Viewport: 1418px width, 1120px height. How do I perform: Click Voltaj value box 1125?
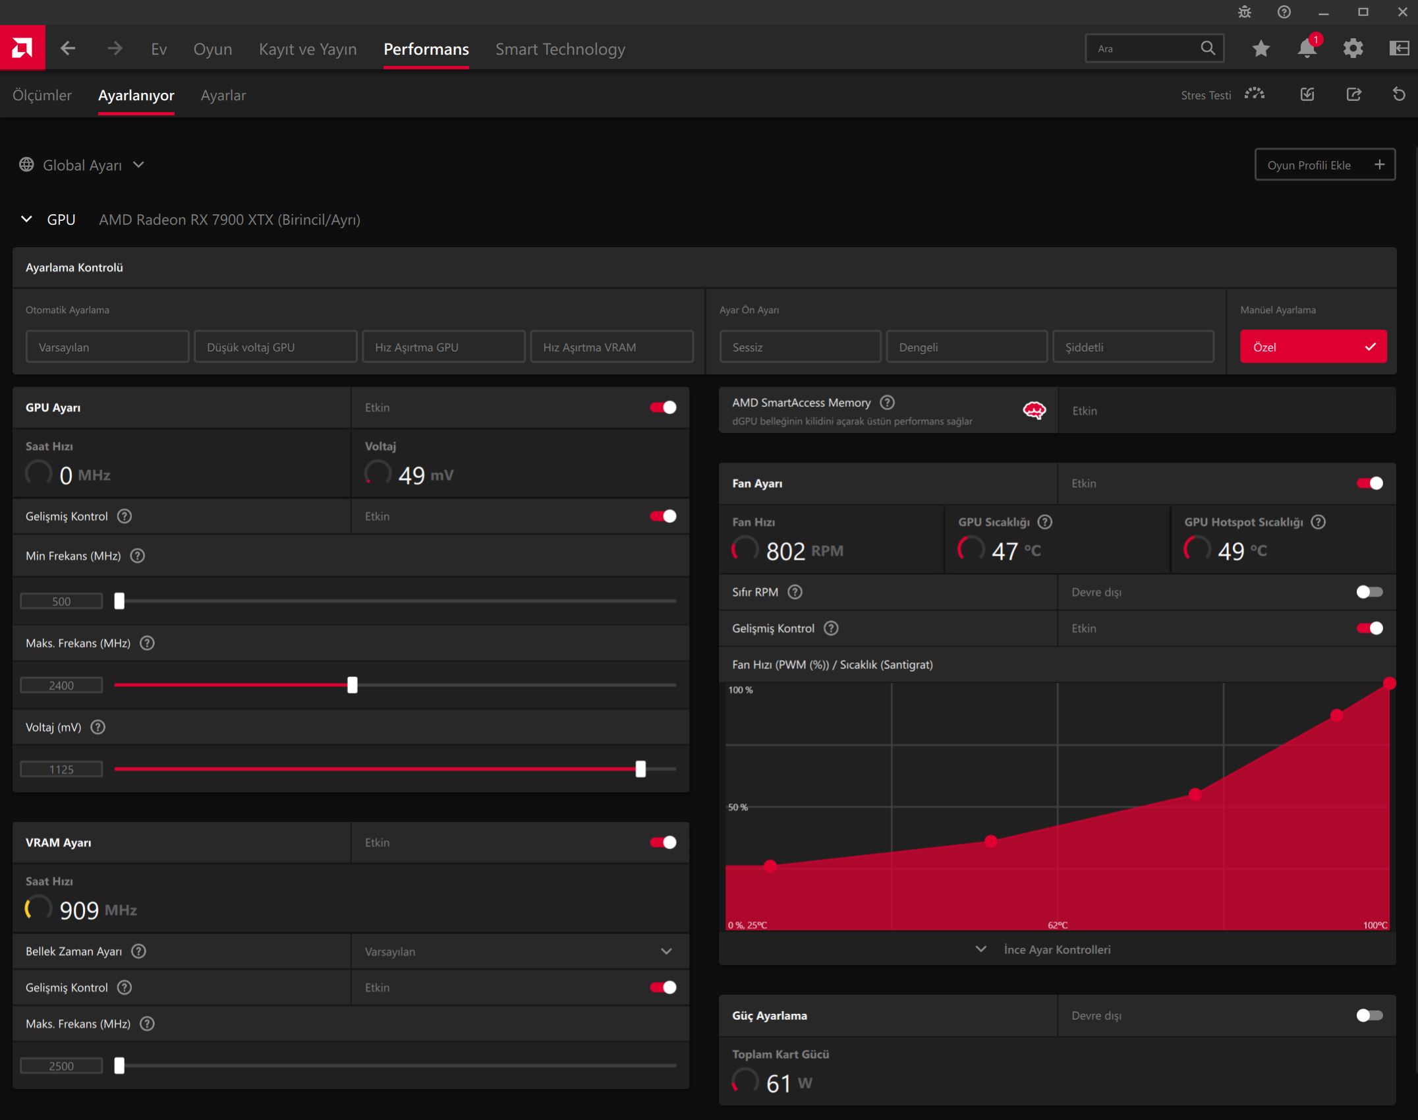61,769
